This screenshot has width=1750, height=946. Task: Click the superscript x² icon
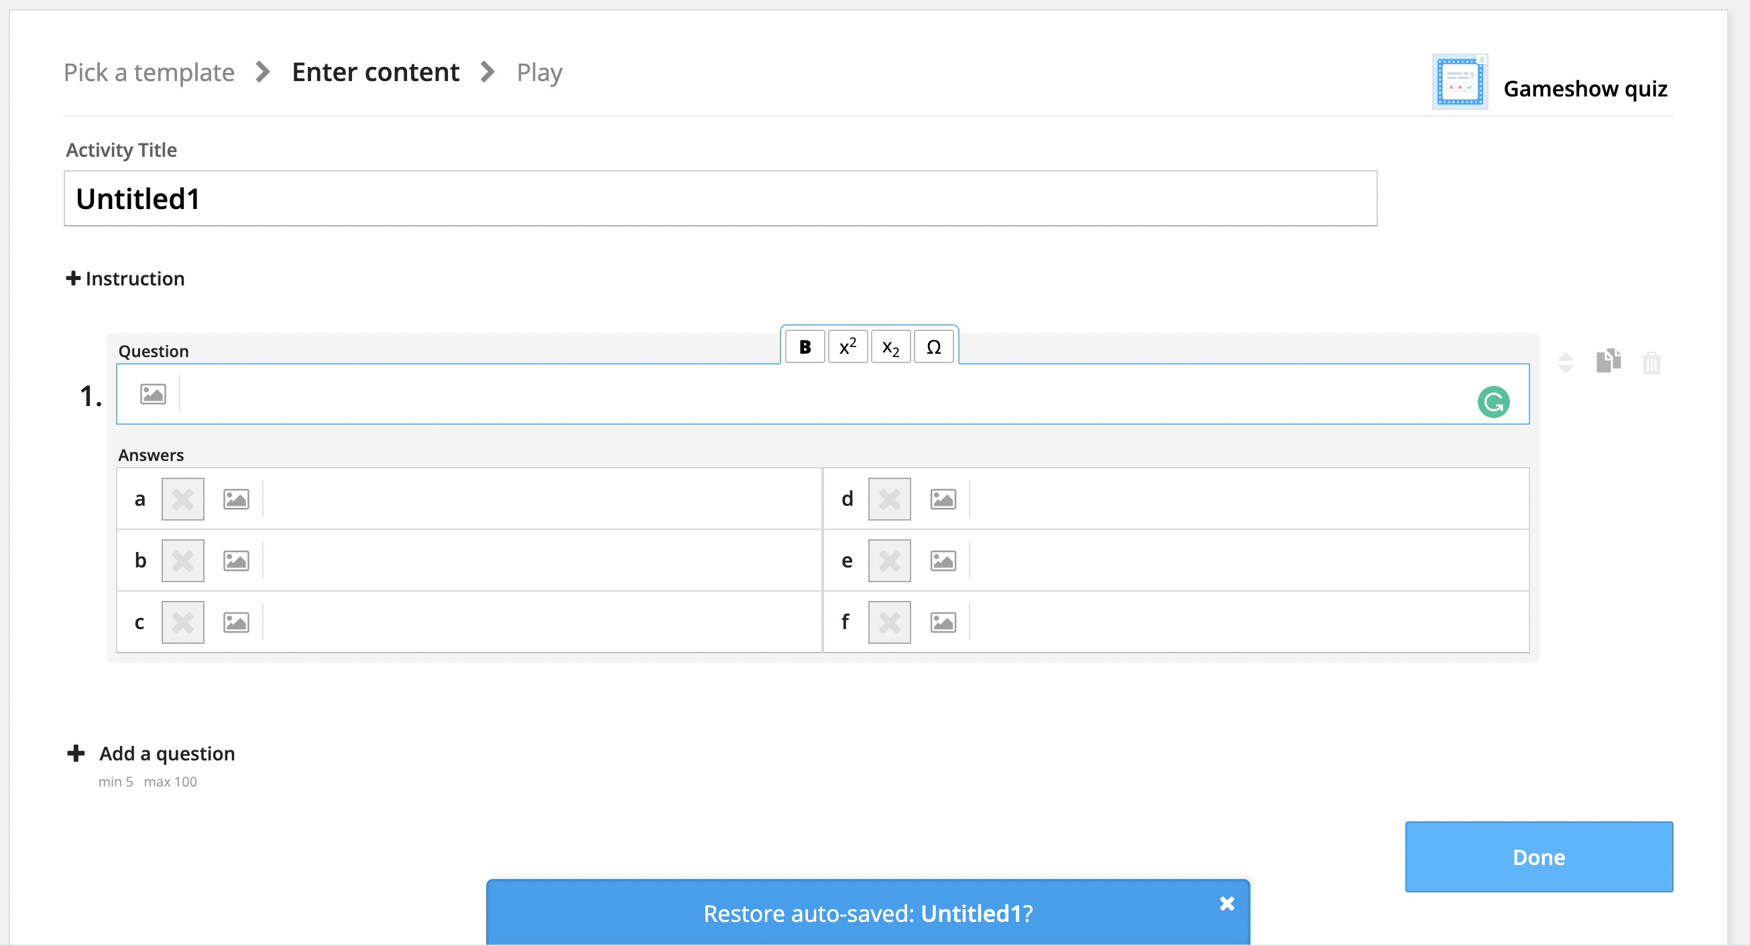coord(849,347)
